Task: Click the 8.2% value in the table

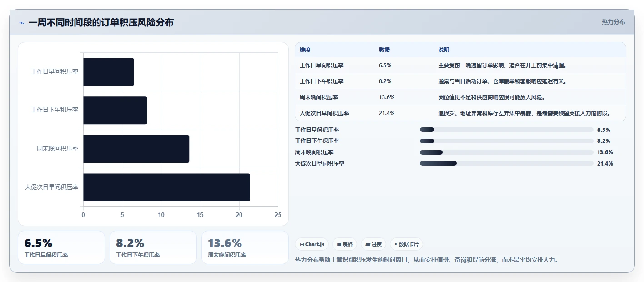Action: pyautogui.click(x=385, y=81)
